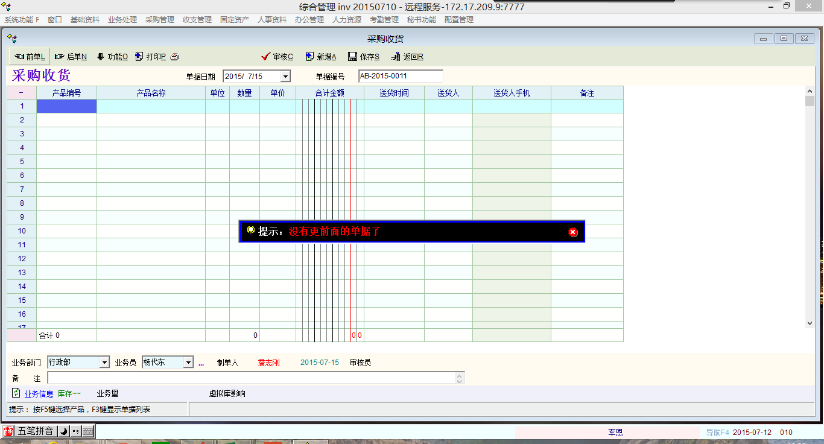Image resolution: width=824 pixels, height=444 pixels.
Task: Click the 打印 print button
Action: click(x=150, y=57)
